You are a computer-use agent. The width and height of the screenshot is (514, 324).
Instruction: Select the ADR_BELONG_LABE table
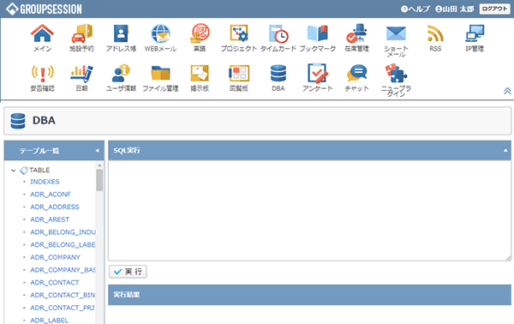coord(63,244)
